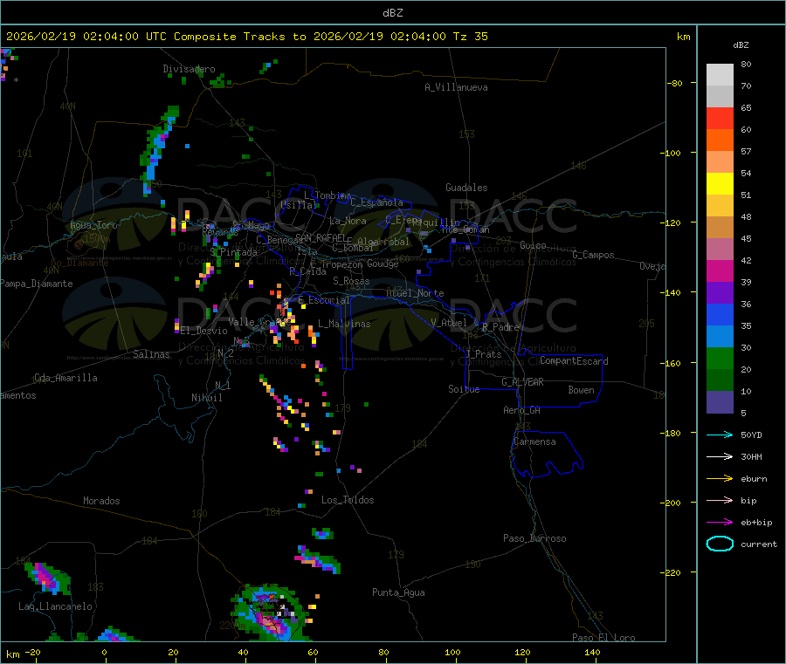The image size is (786, 664).
Task: Click the Morados place label
Action: pyautogui.click(x=101, y=501)
